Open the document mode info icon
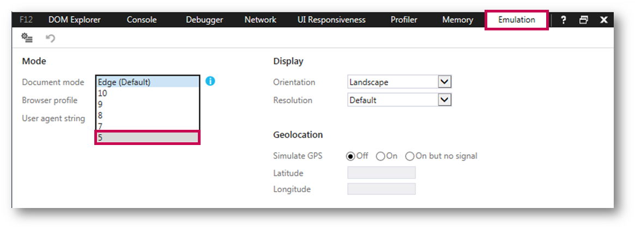 pos(210,81)
